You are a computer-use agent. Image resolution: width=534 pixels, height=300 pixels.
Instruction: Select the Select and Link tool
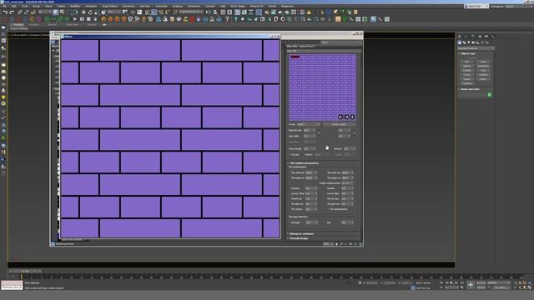click(x=19, y=12)
